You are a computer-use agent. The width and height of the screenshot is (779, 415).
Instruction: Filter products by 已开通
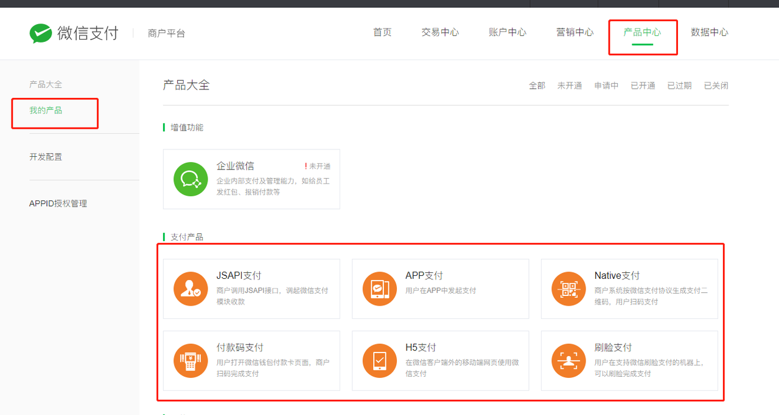pos(643,86)
